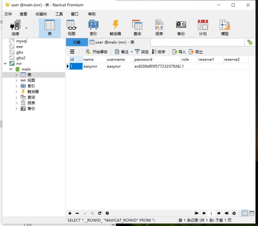Open the 视图 (View) toolbar icon
258x226 pixels.
[x=71, y=28]
